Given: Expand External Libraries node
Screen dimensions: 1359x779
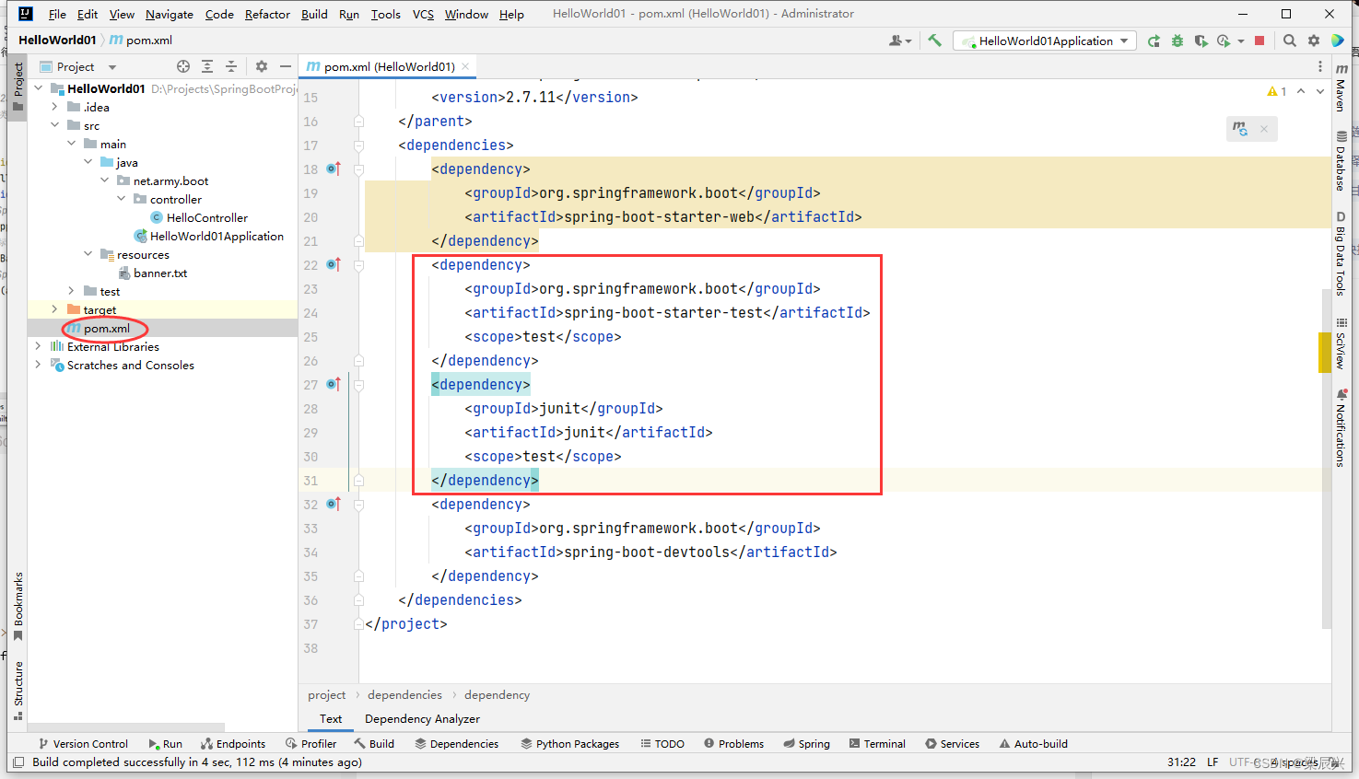Looking at the screenshot, I should click(x=39, y=346).
